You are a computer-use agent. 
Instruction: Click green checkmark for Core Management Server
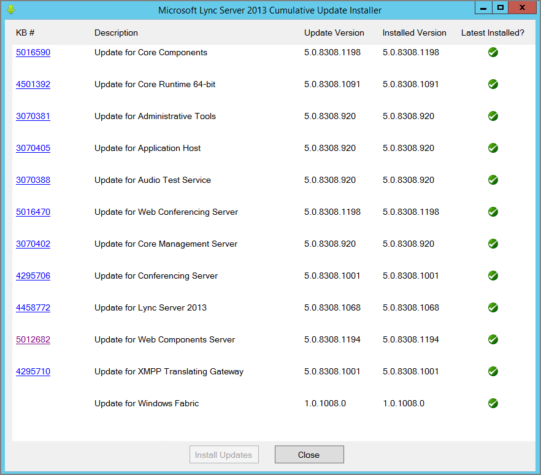click(x=493, y=244)
